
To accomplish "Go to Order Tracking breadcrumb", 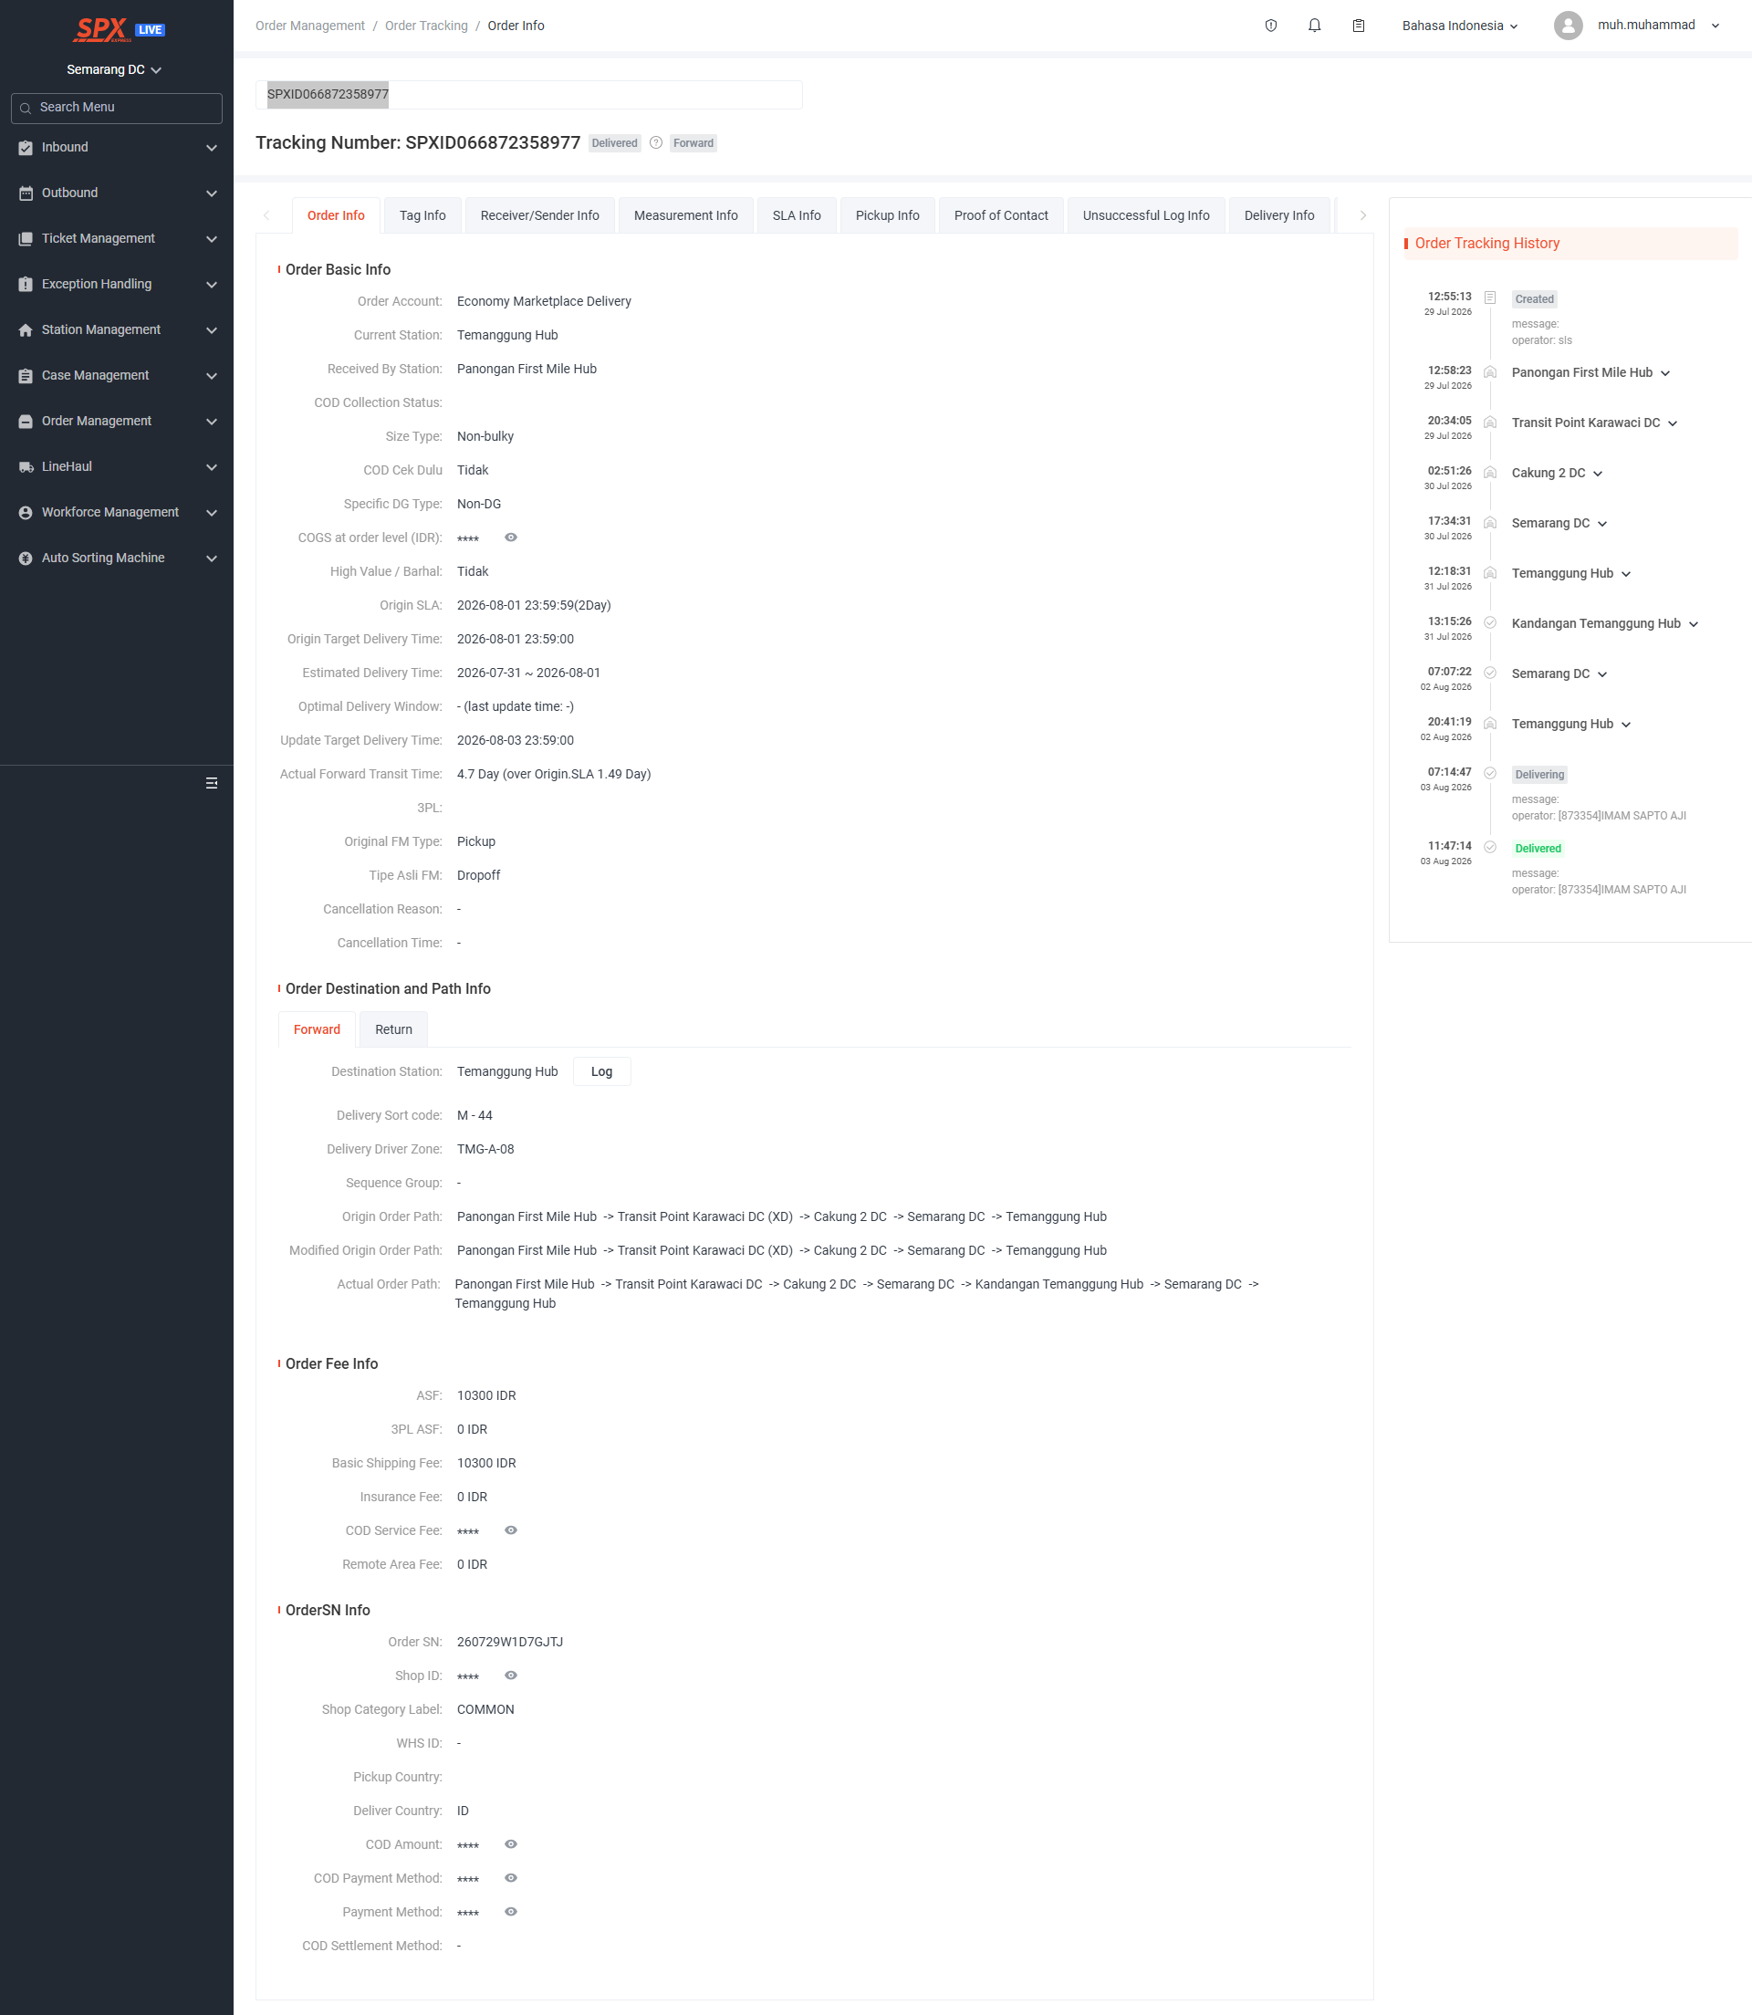I will pos(426,26).
